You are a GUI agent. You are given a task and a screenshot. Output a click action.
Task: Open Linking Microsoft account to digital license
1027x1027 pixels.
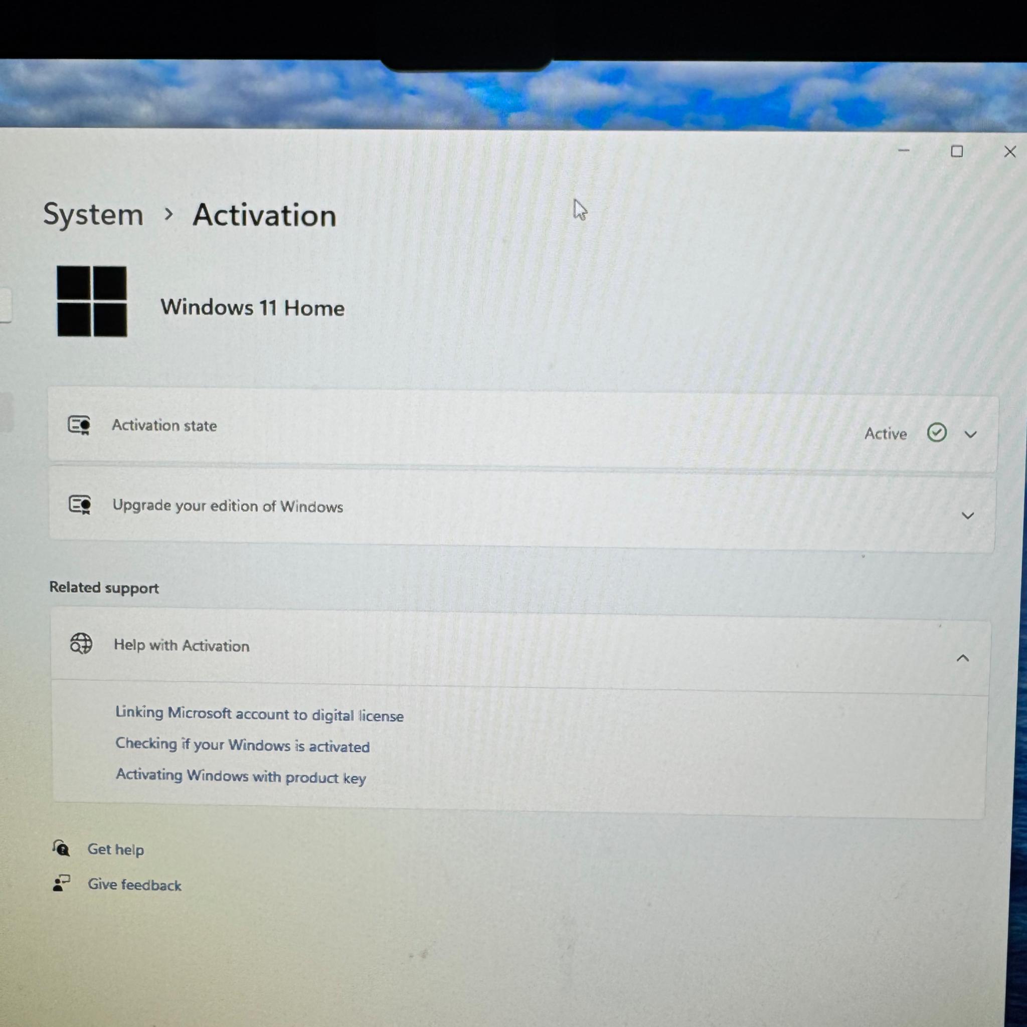(x=259, y=714)
